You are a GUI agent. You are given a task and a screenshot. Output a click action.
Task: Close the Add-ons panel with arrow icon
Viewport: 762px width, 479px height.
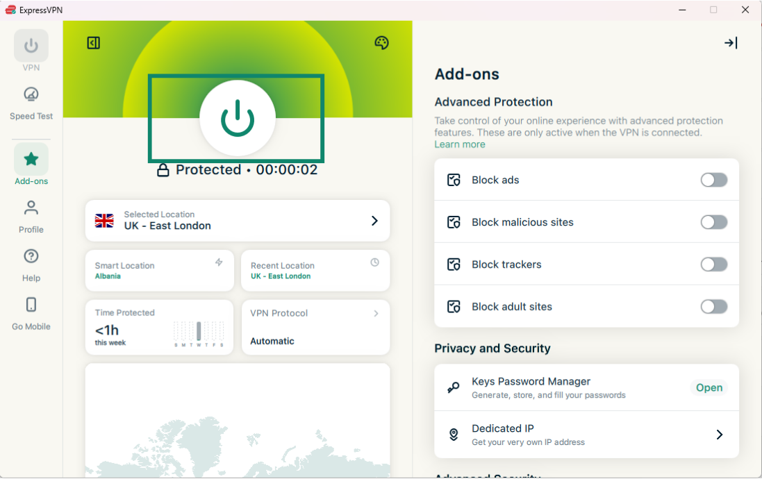pyautogui.click(x=731, y=43)
